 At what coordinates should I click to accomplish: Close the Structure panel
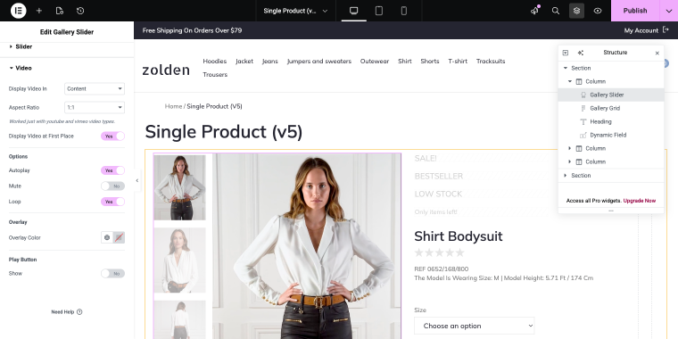click(657, 54)
